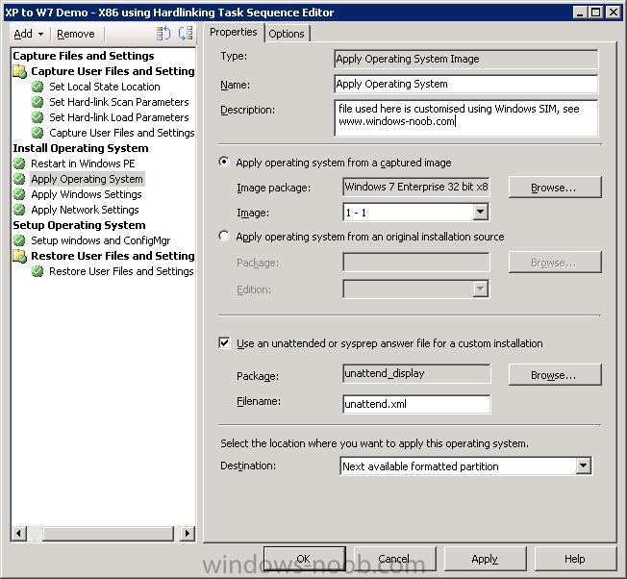Click the green check icon beside Capture User Files and Settings step
The height and width of the screenshot is (579, 627).
[x=38, y=133]
